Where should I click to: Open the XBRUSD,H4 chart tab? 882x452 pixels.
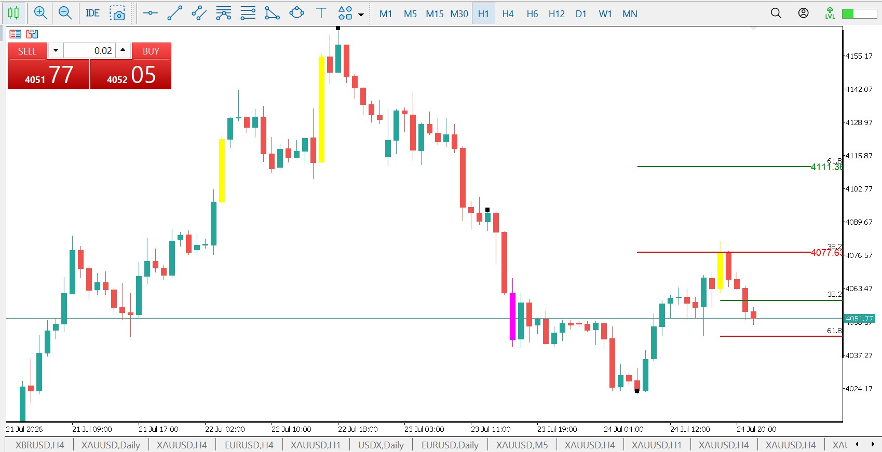pos(39,445)
